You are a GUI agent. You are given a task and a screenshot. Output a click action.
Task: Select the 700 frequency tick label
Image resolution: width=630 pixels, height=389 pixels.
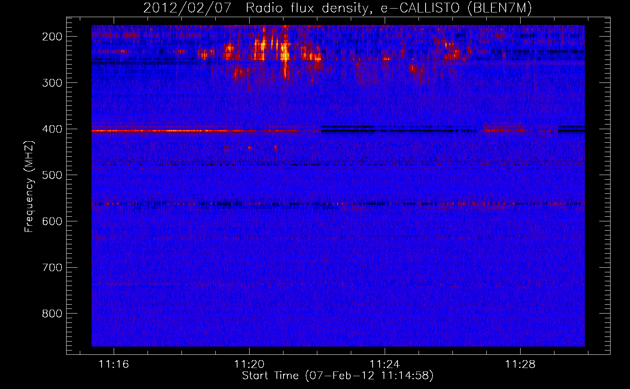click(52, 268)
